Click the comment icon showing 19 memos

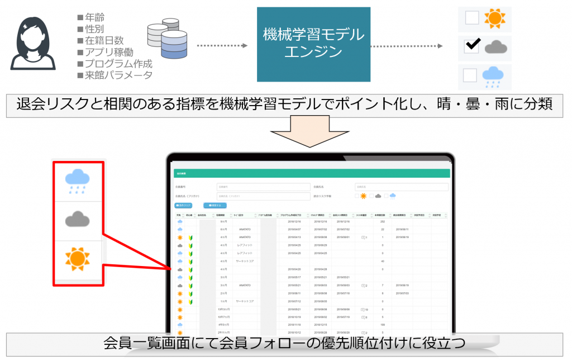(364, 308)
